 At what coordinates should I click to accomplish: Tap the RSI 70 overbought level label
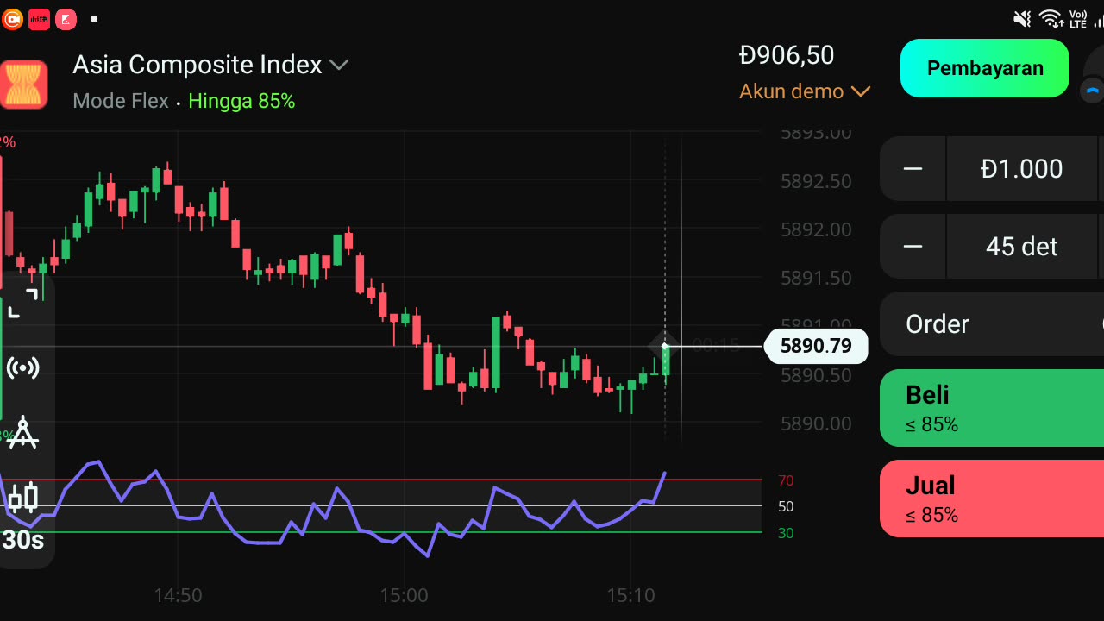click(786, 480)
